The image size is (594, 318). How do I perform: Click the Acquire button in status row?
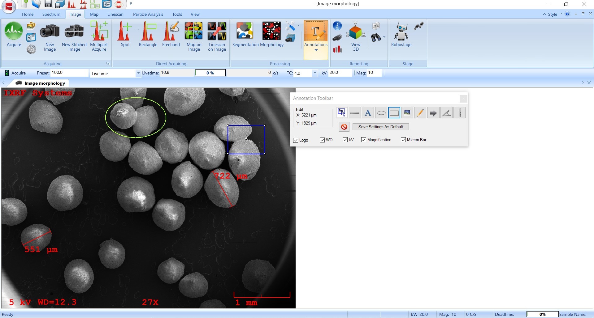tap(15, 73)
